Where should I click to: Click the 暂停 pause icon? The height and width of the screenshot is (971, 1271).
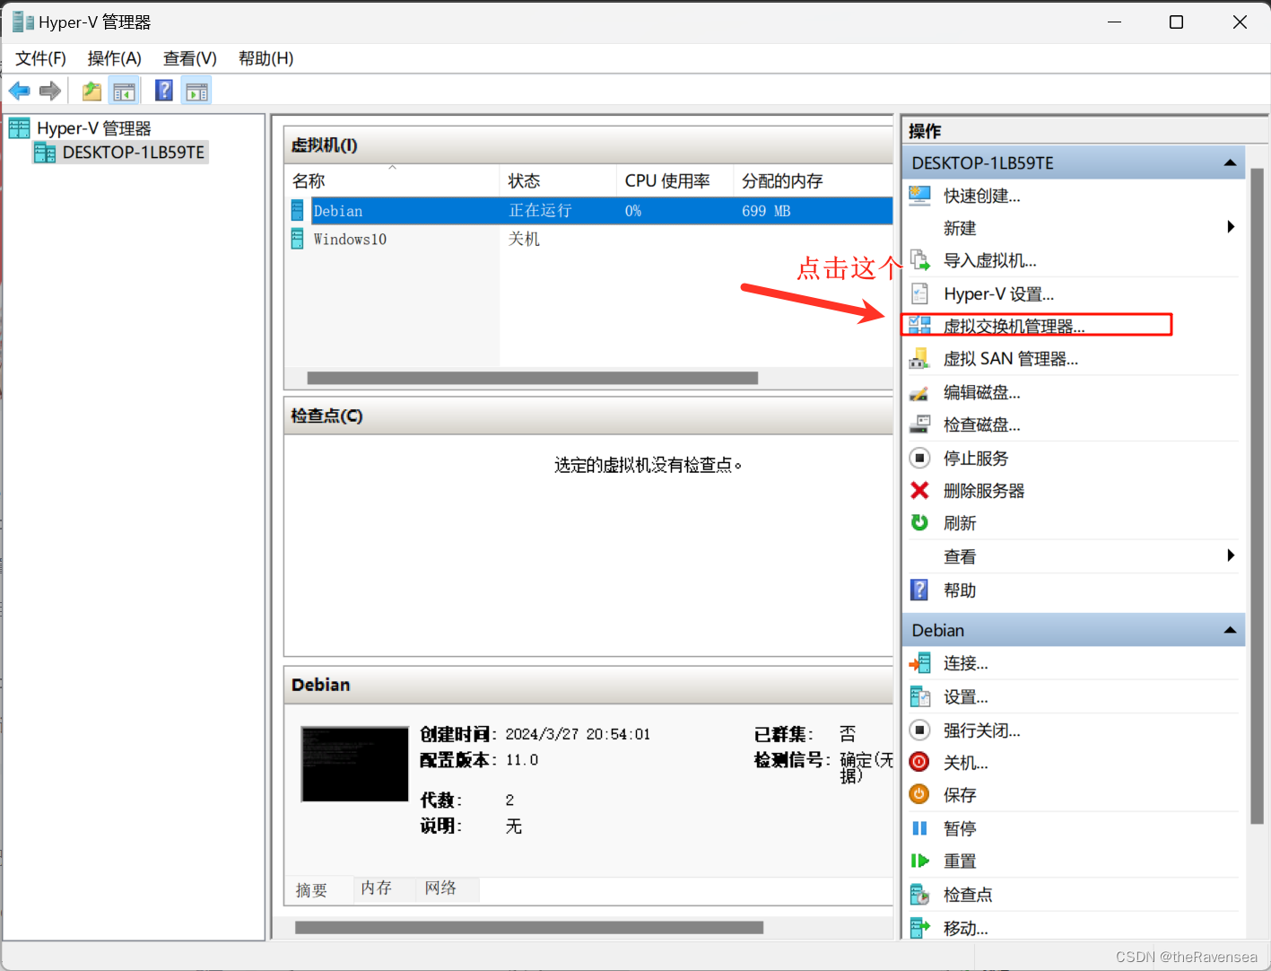click(x=919, y=828)
